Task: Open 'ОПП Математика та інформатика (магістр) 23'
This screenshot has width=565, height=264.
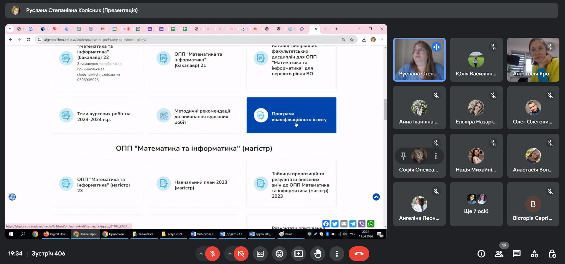Action: click(x=97, y=184)
